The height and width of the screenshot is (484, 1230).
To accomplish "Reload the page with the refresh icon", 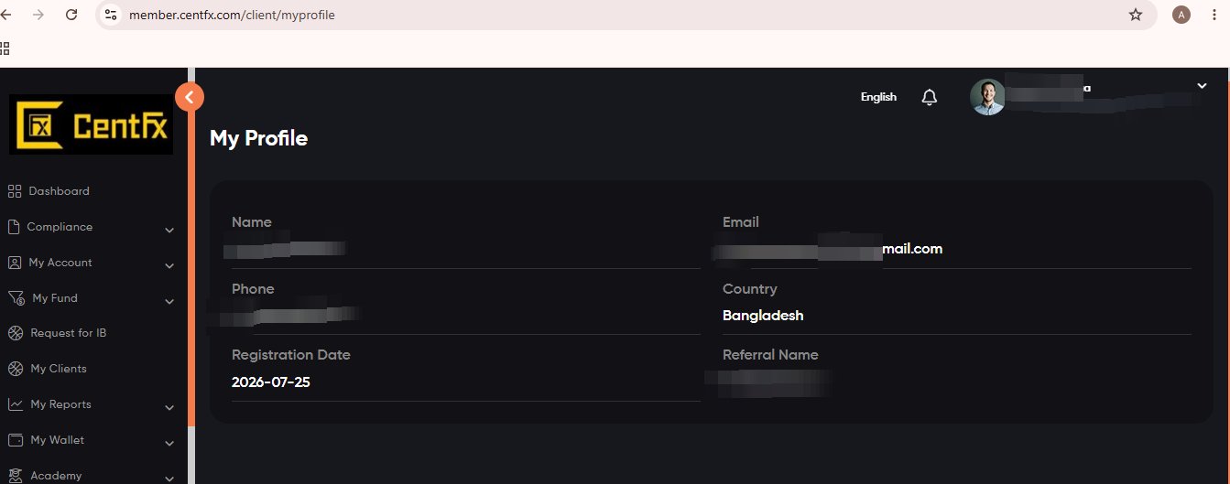I will [x=71, y=15].
